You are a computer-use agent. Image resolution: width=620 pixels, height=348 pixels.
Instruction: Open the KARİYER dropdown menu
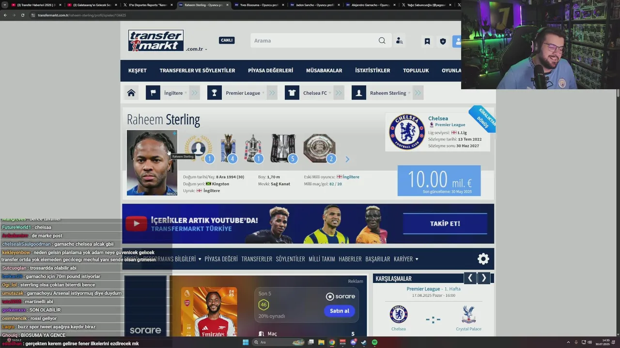[406, 259]
